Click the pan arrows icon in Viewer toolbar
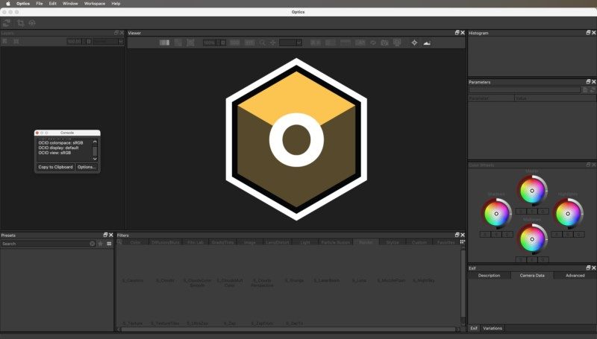Image resolution: width=597 pixels, height=339 pixels. tap(272, 42)
